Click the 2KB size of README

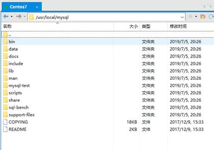coord(133,129)
